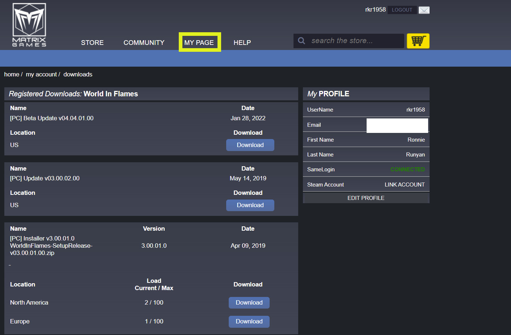Open the yellow shopping cart

click(418, 41)
